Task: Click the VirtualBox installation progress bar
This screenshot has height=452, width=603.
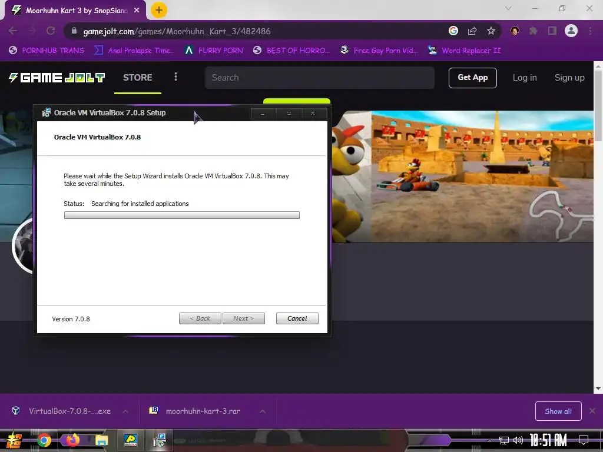Action: click(181, 215)
